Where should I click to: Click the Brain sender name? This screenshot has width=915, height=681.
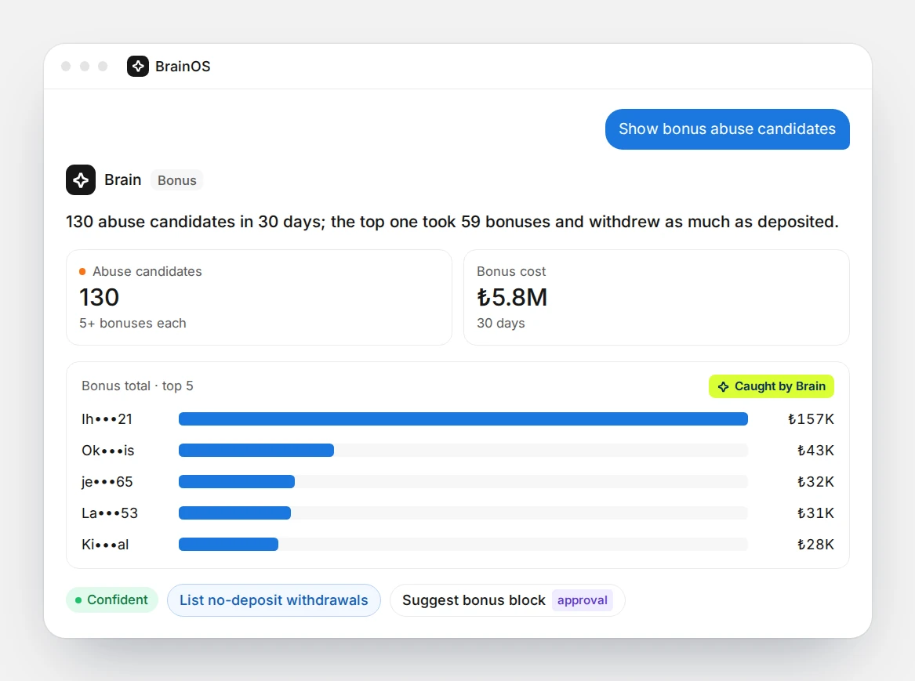(122, 180)
